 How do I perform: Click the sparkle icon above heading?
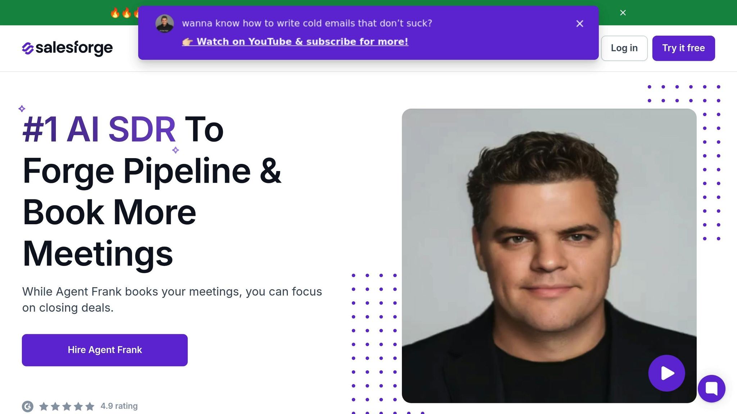(22, 109)
